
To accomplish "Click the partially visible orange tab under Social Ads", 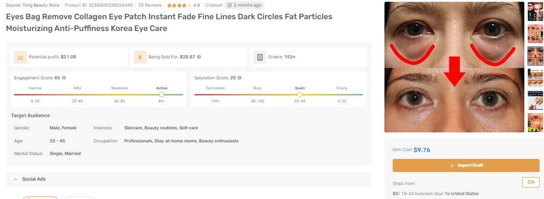I will coord(40,197).
